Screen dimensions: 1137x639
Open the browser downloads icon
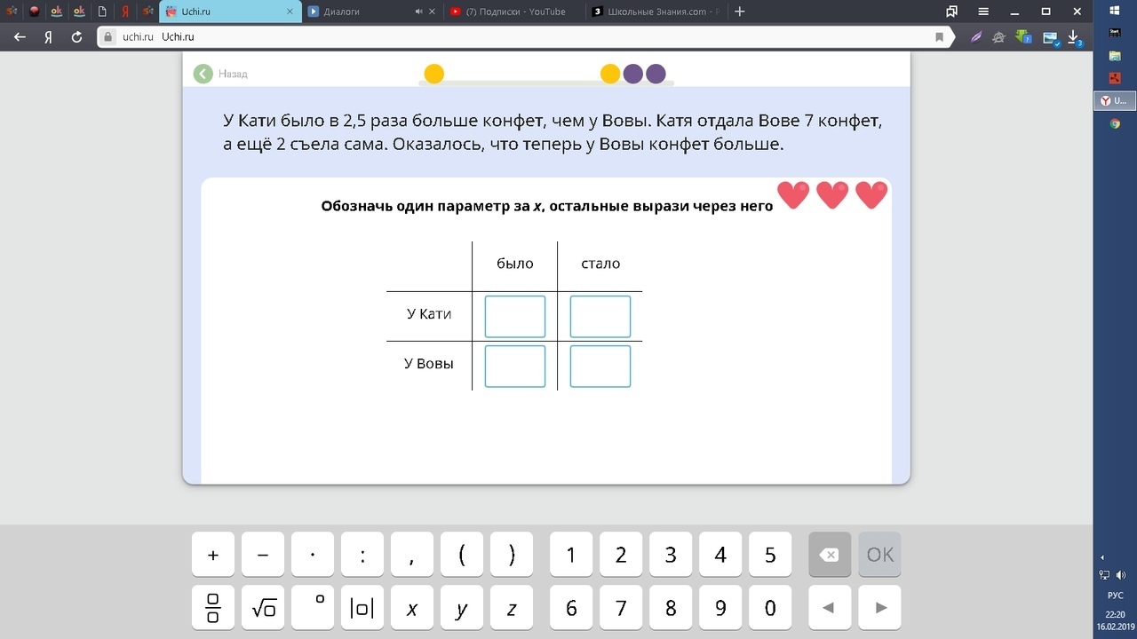[1073, 37]
